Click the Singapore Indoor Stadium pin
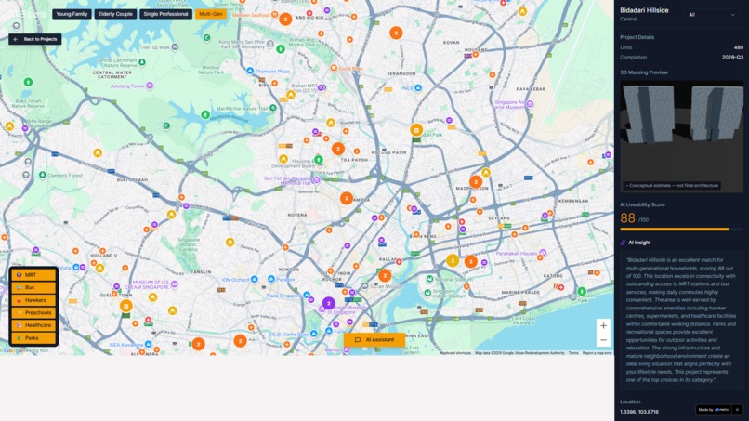This screenshot has width=749, height=421. (427, 293)
